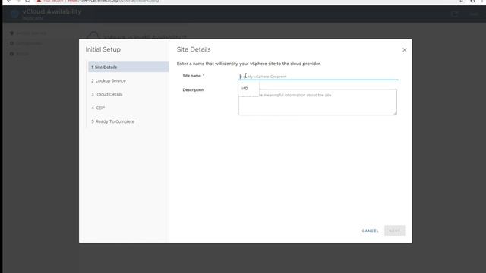486x273 pixels.
Task: Click the Next button
Action: (395, 231)
